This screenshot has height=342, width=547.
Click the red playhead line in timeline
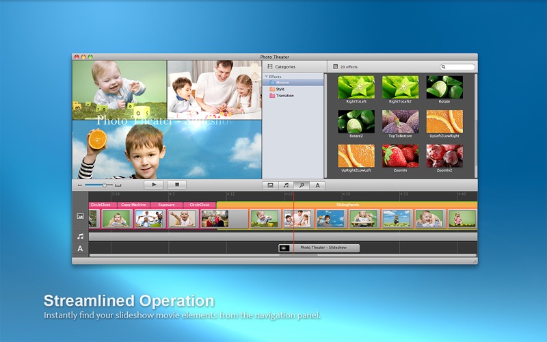pyautogui.click(x=293, y=224)
